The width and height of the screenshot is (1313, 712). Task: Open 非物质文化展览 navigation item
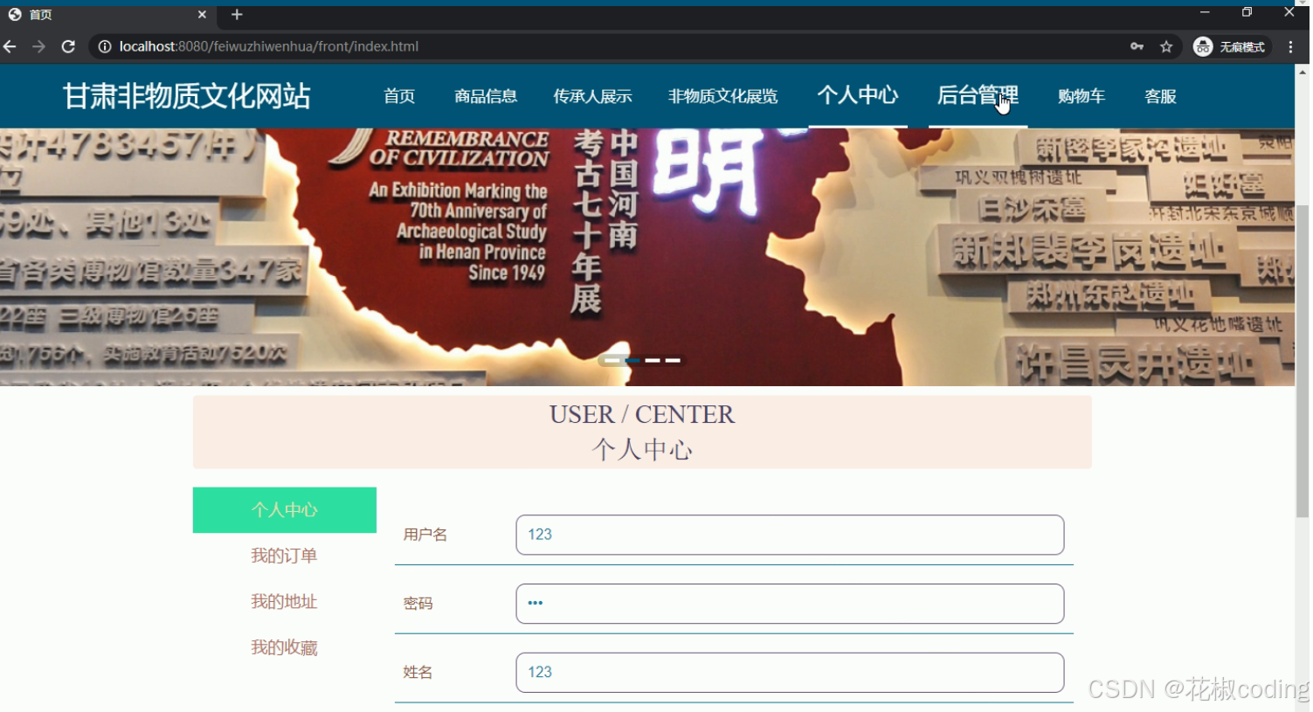click(x=722, y=96)
